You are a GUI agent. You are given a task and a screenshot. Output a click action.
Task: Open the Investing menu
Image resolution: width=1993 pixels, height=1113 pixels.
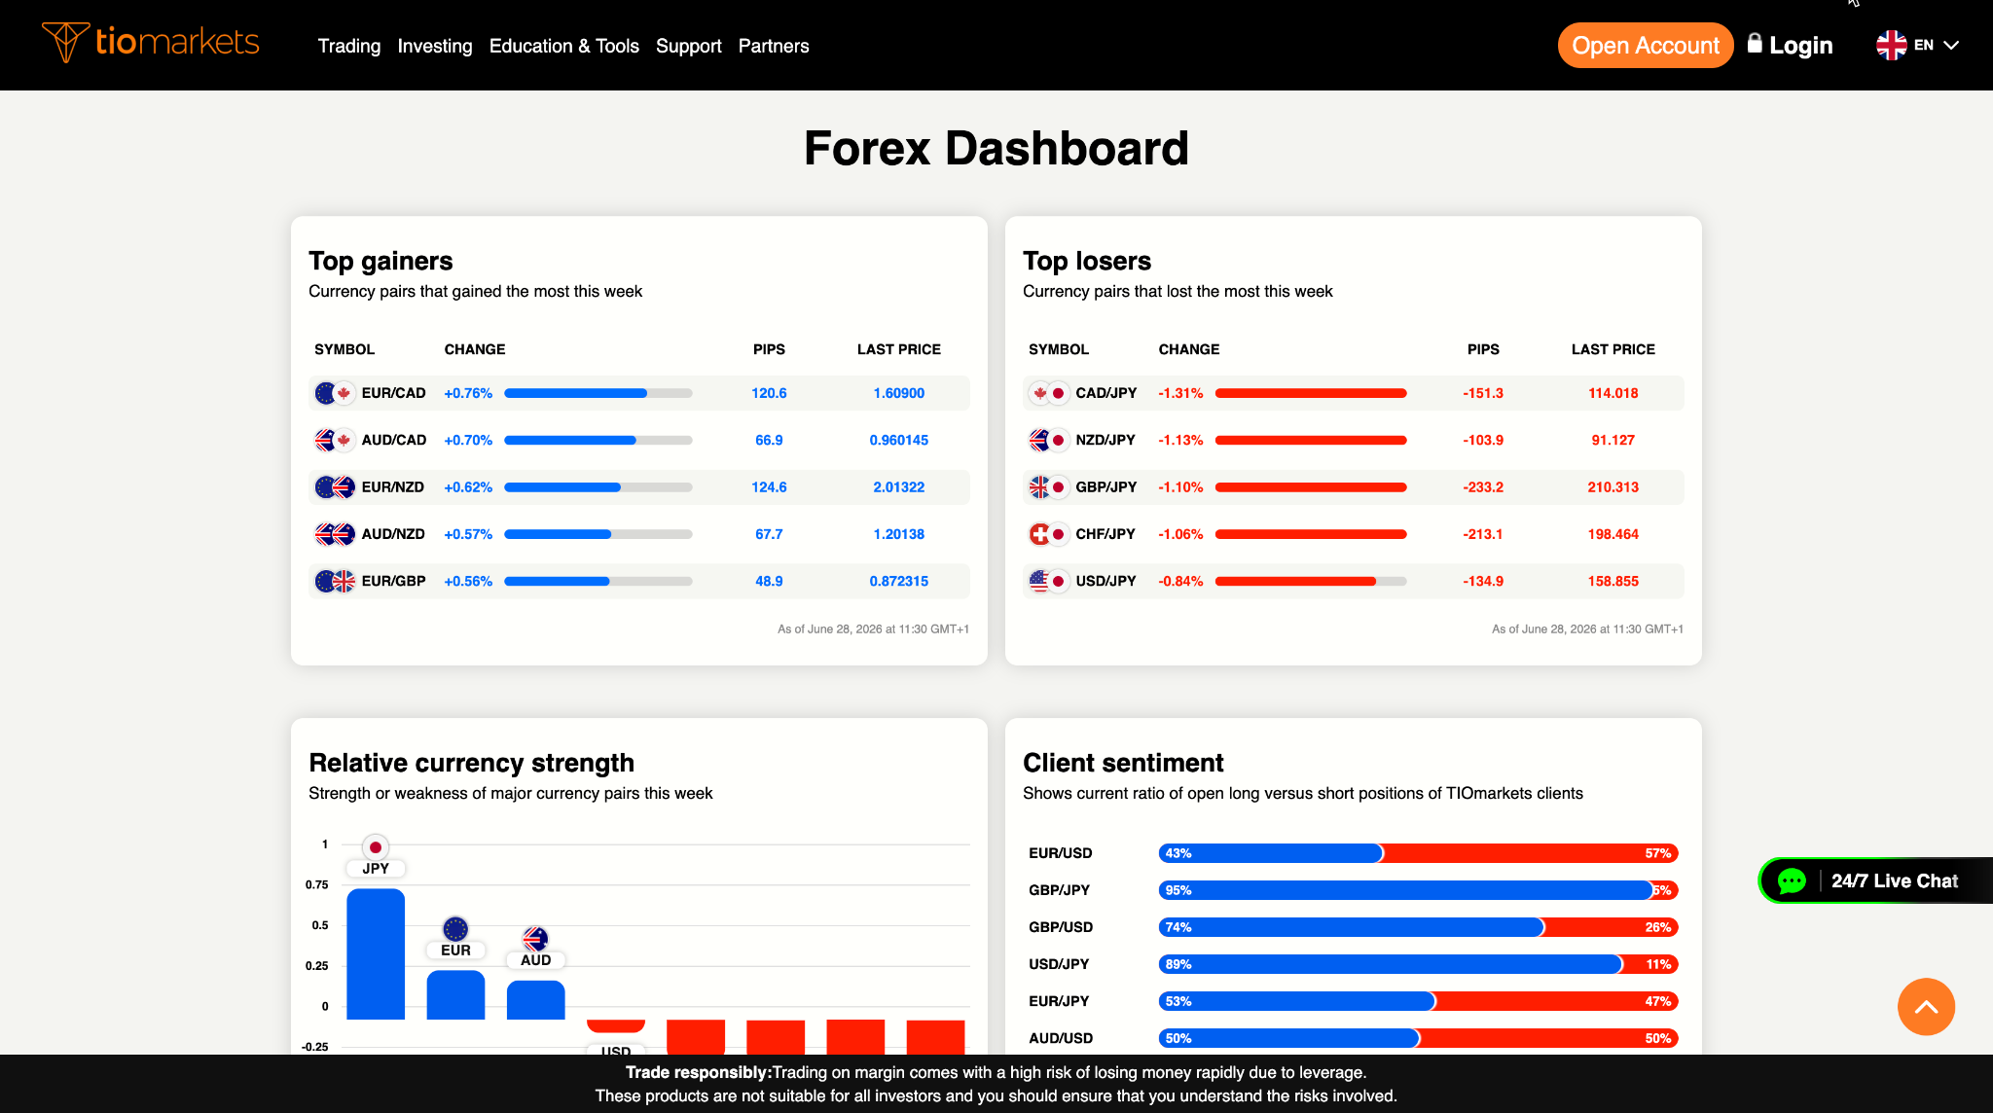pos(435,46)
